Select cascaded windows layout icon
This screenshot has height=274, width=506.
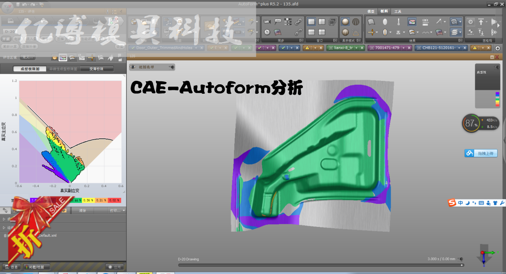point(332,21)
